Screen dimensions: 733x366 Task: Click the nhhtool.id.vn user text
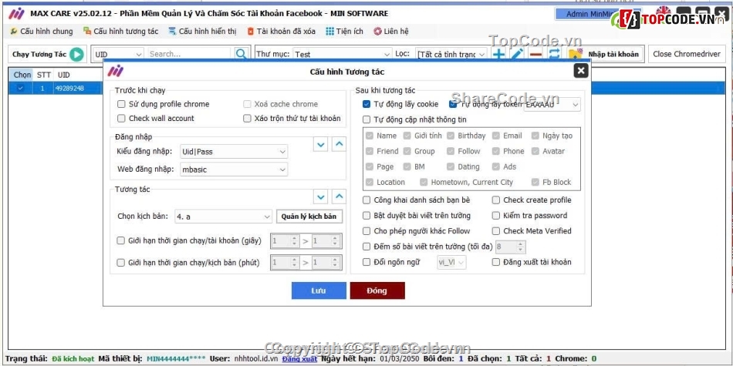[x=255, y=359]
